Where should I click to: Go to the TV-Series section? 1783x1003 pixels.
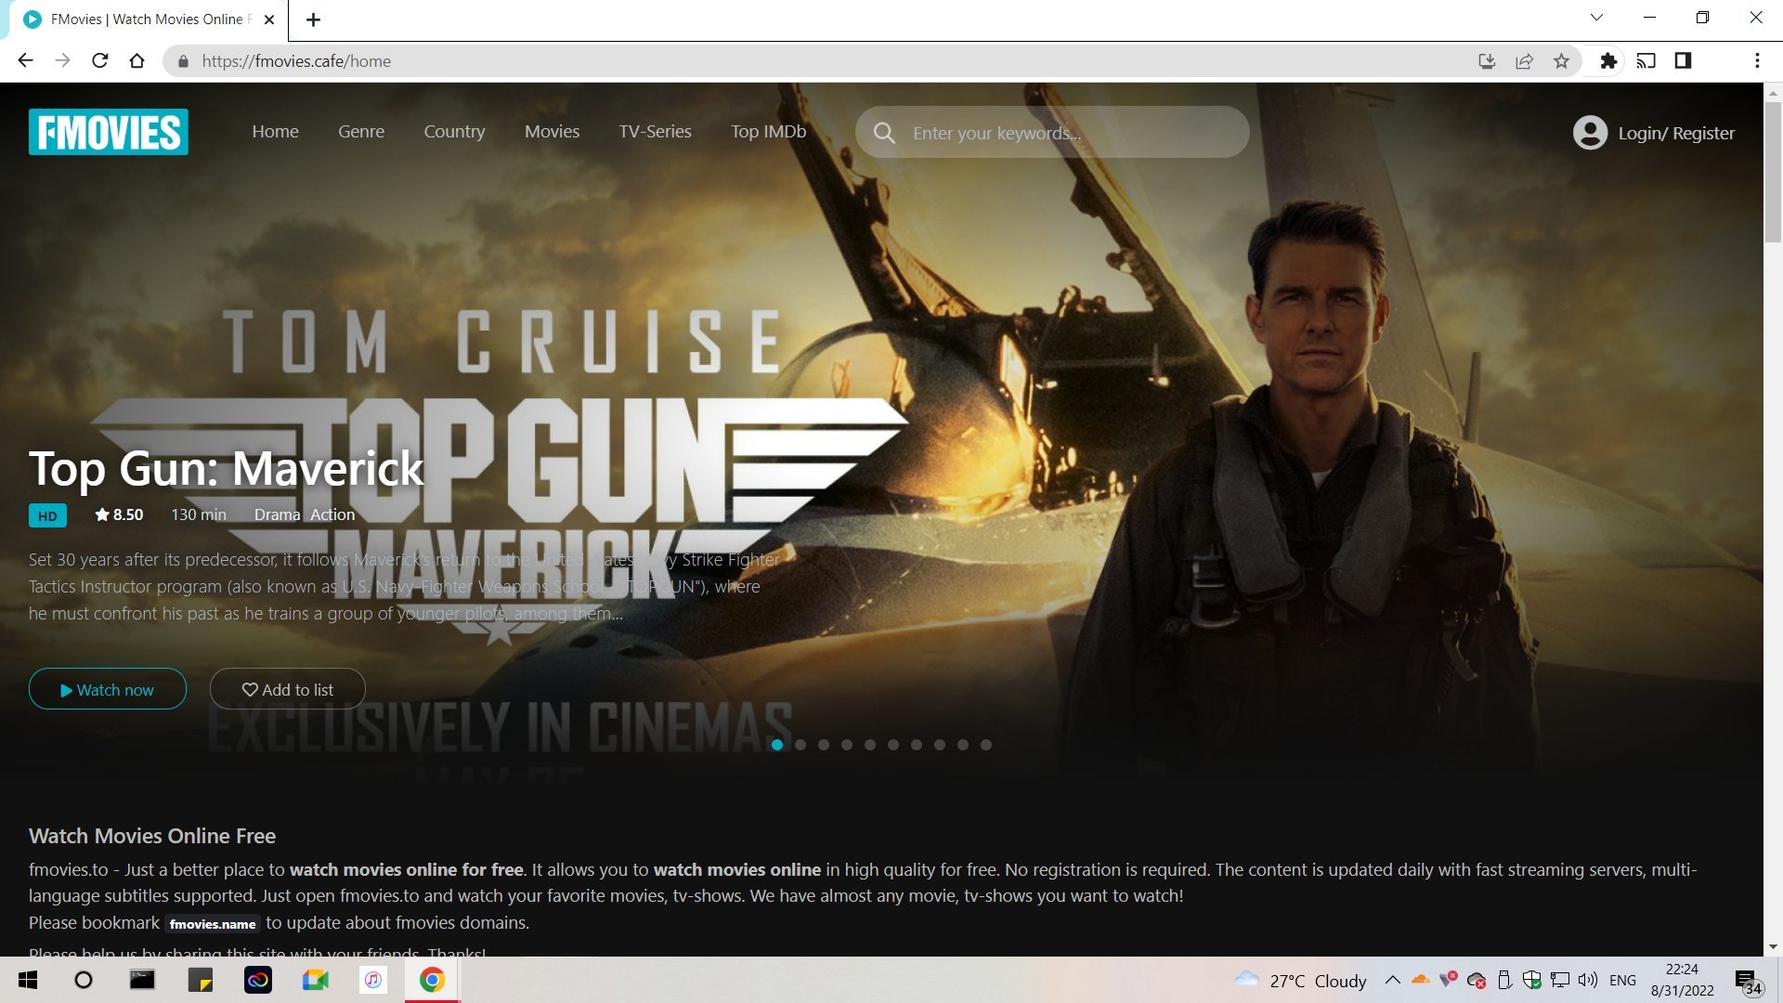(x=655, y=132)
